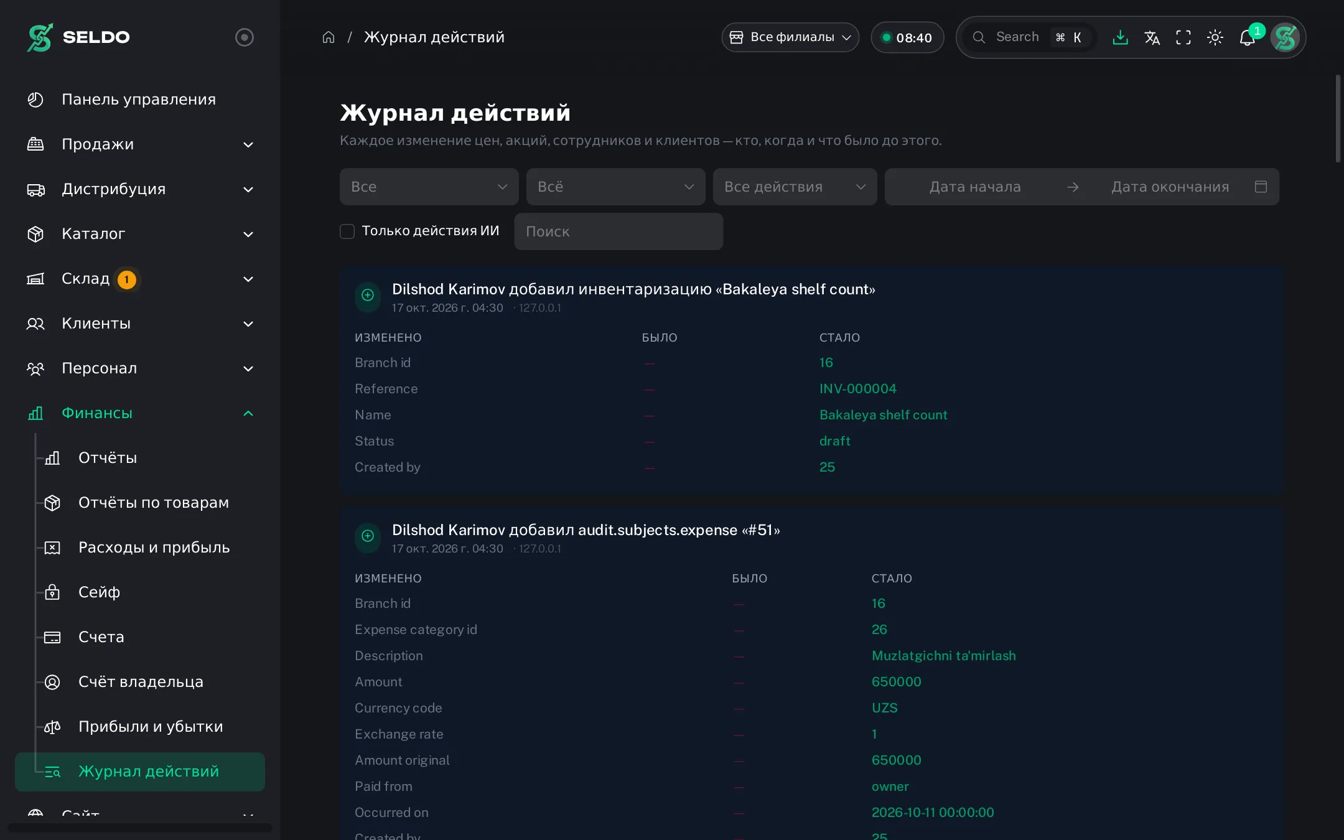Click the INV-000004 reference value

pos(858,389)
